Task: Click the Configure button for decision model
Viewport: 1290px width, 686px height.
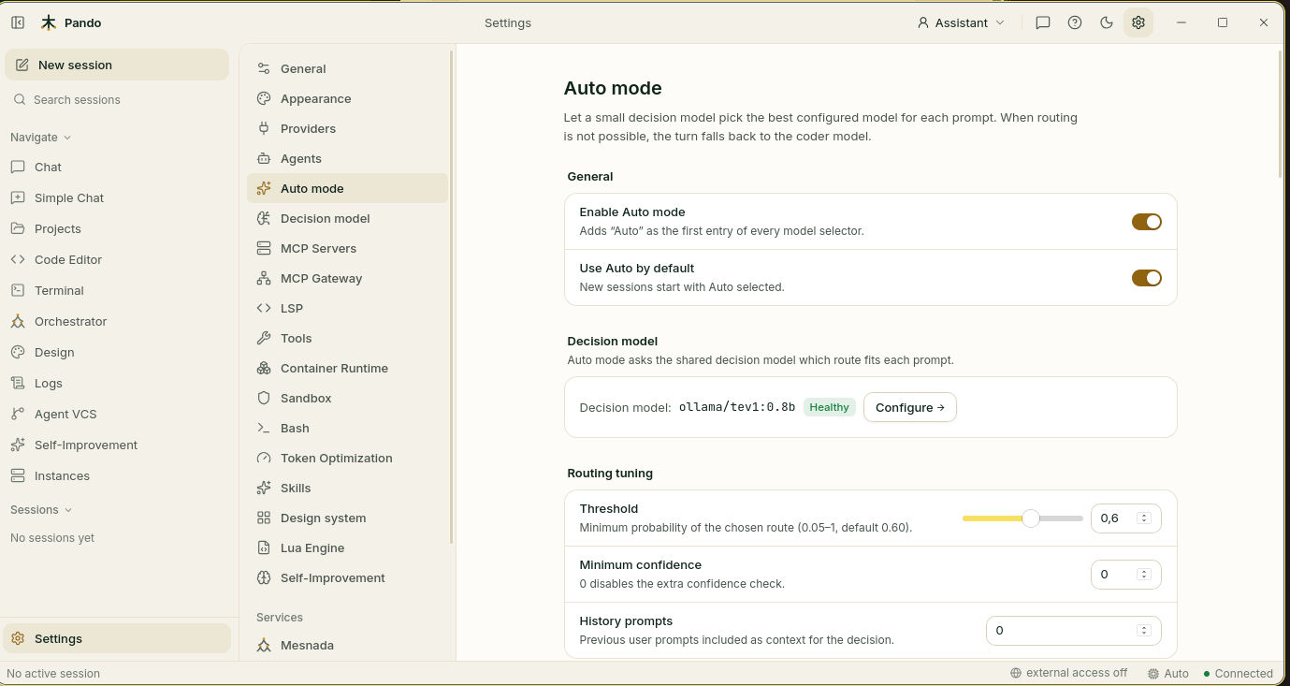Action: click(909, 407)
